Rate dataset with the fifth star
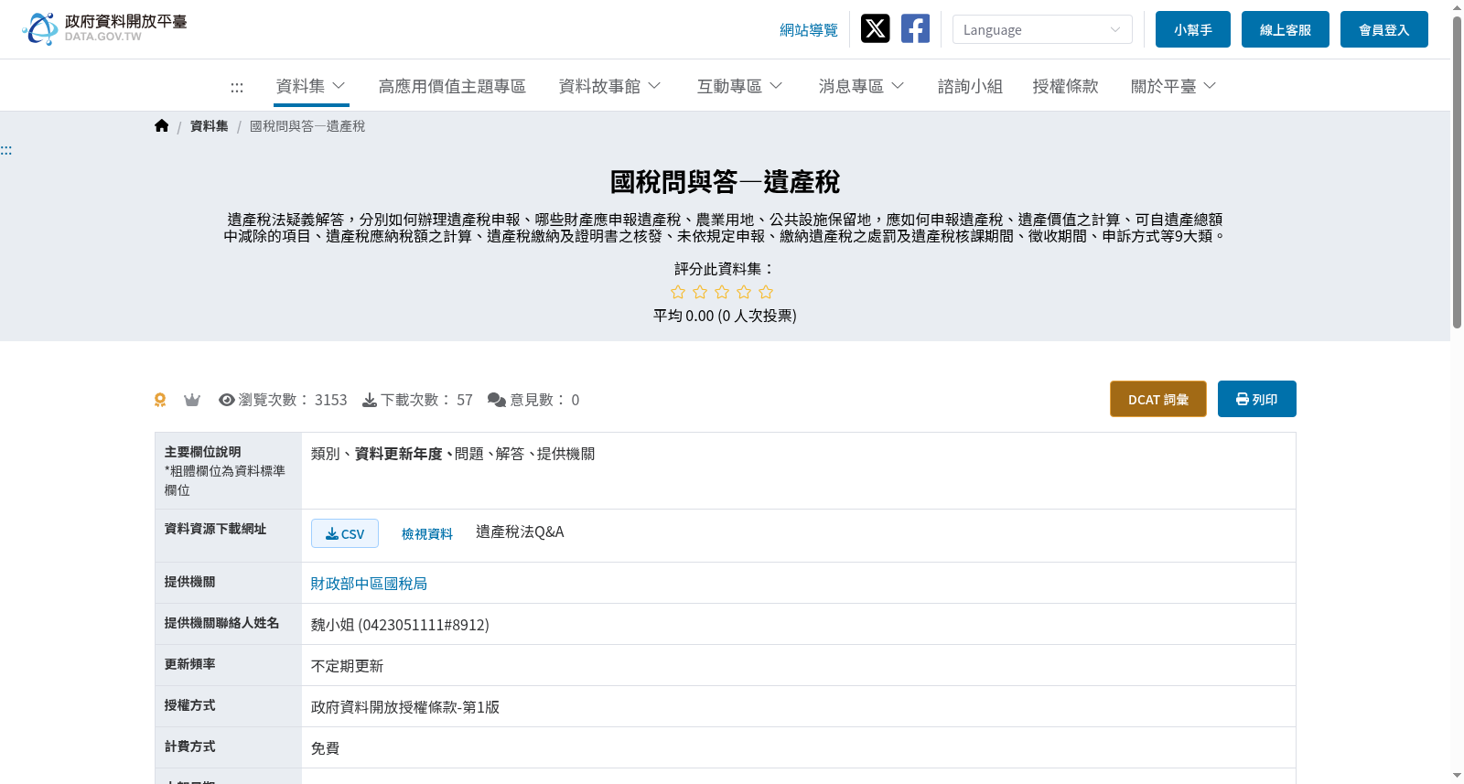 766,292
